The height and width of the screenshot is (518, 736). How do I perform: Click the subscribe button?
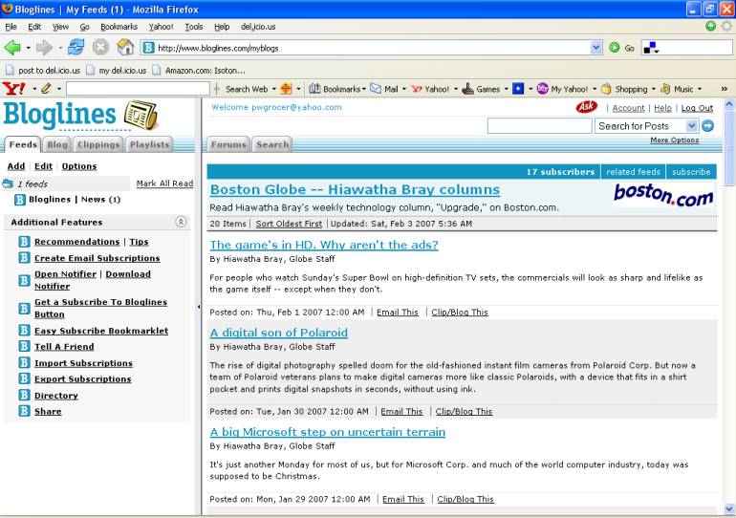tap(691, 172)
